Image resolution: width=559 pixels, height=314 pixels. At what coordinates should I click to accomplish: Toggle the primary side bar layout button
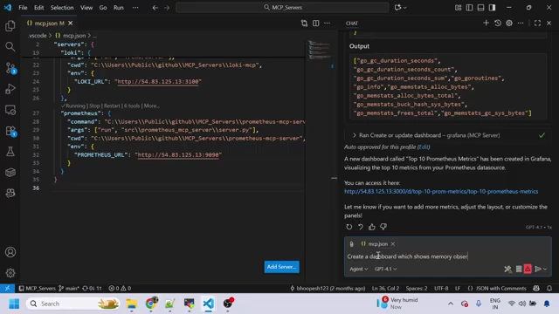coord(469,8)
